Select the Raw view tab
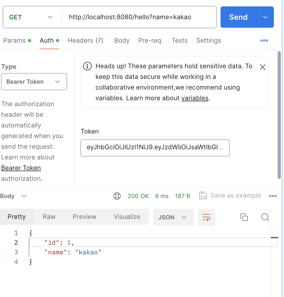 click(49, 217)
